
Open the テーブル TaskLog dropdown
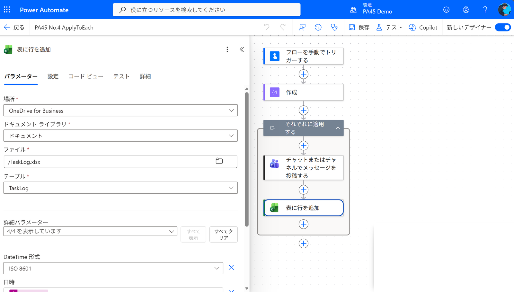click(120, 188)
